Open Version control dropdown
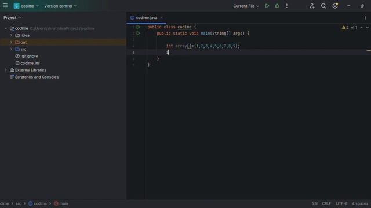 (x=60, y=6)
